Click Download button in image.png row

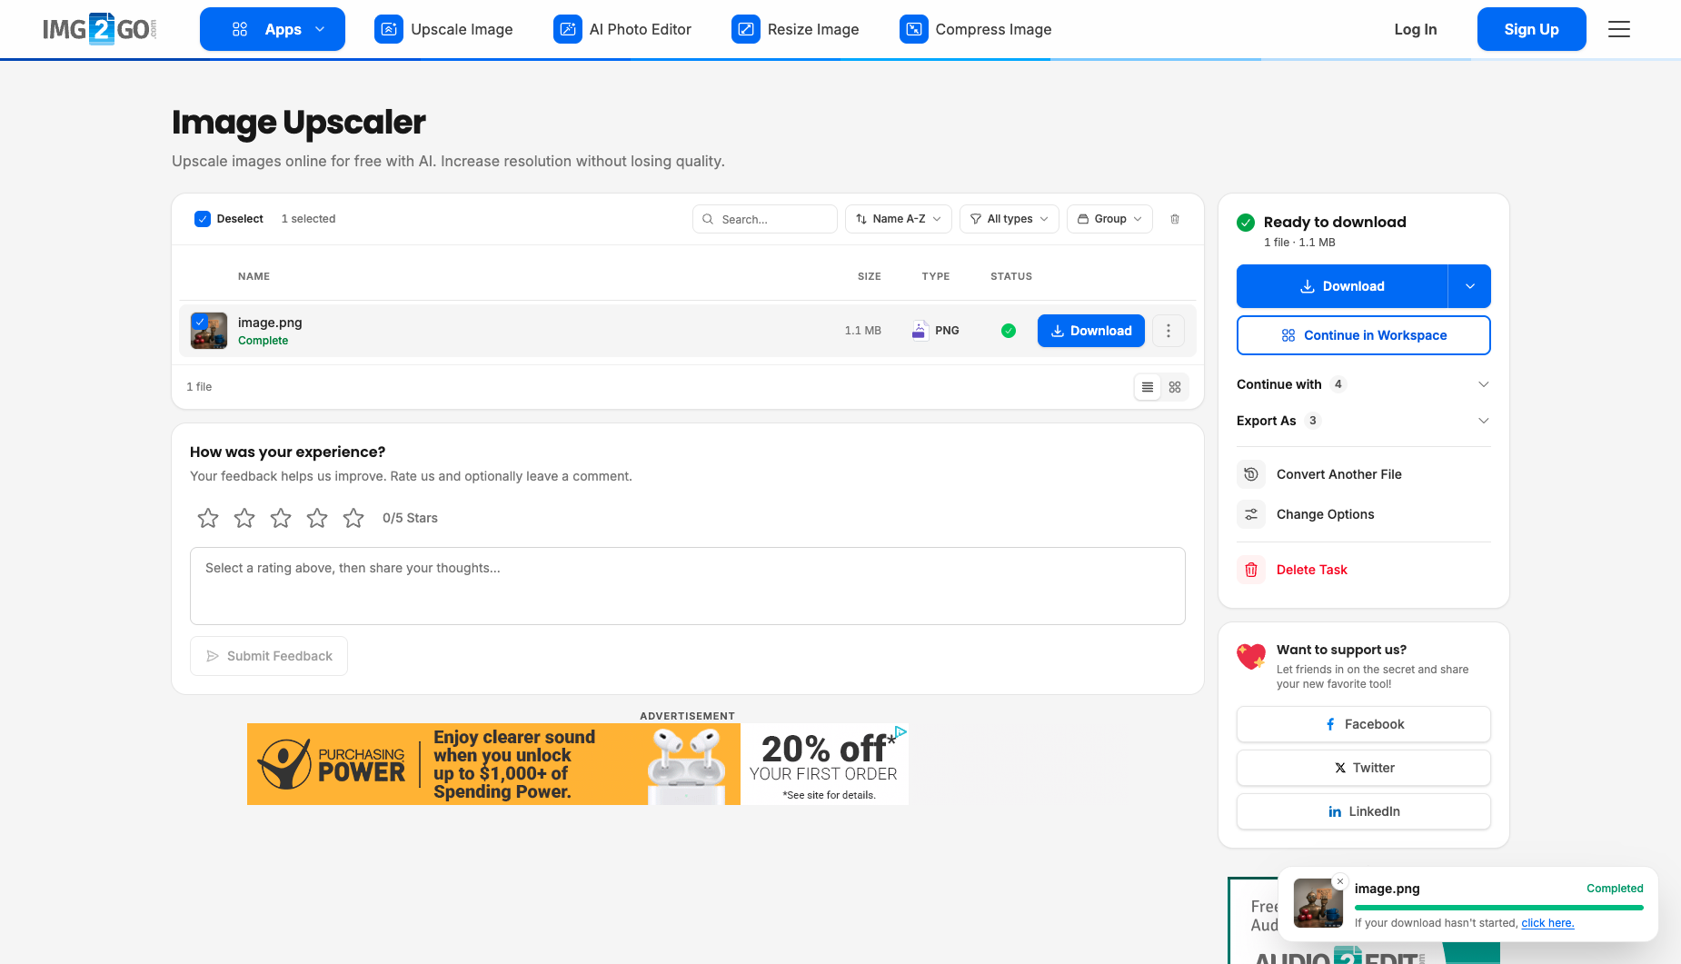tap(1091, 331)
